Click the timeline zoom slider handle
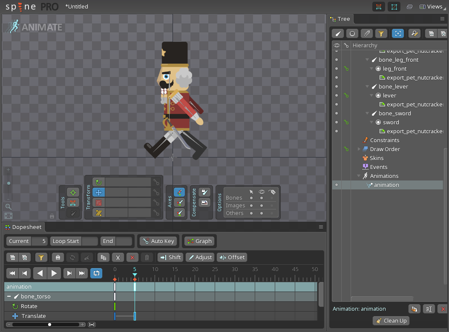449x332 pixels. 50,324
